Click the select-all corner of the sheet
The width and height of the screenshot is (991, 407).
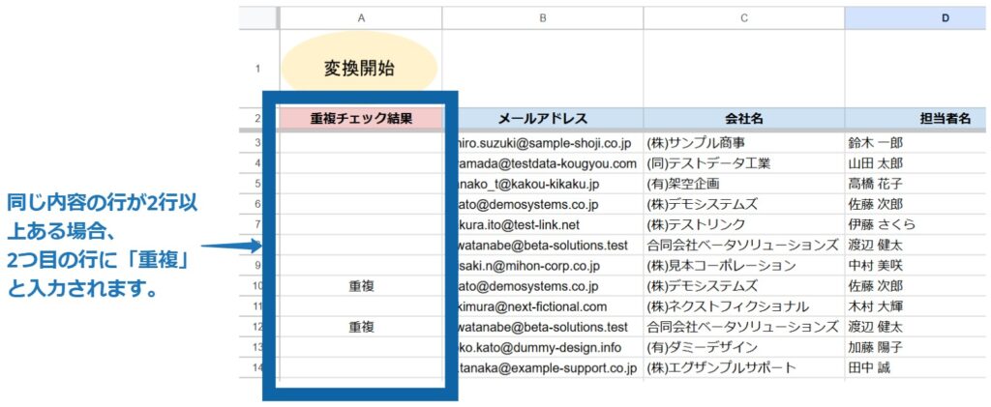click(x=258, y=18)
